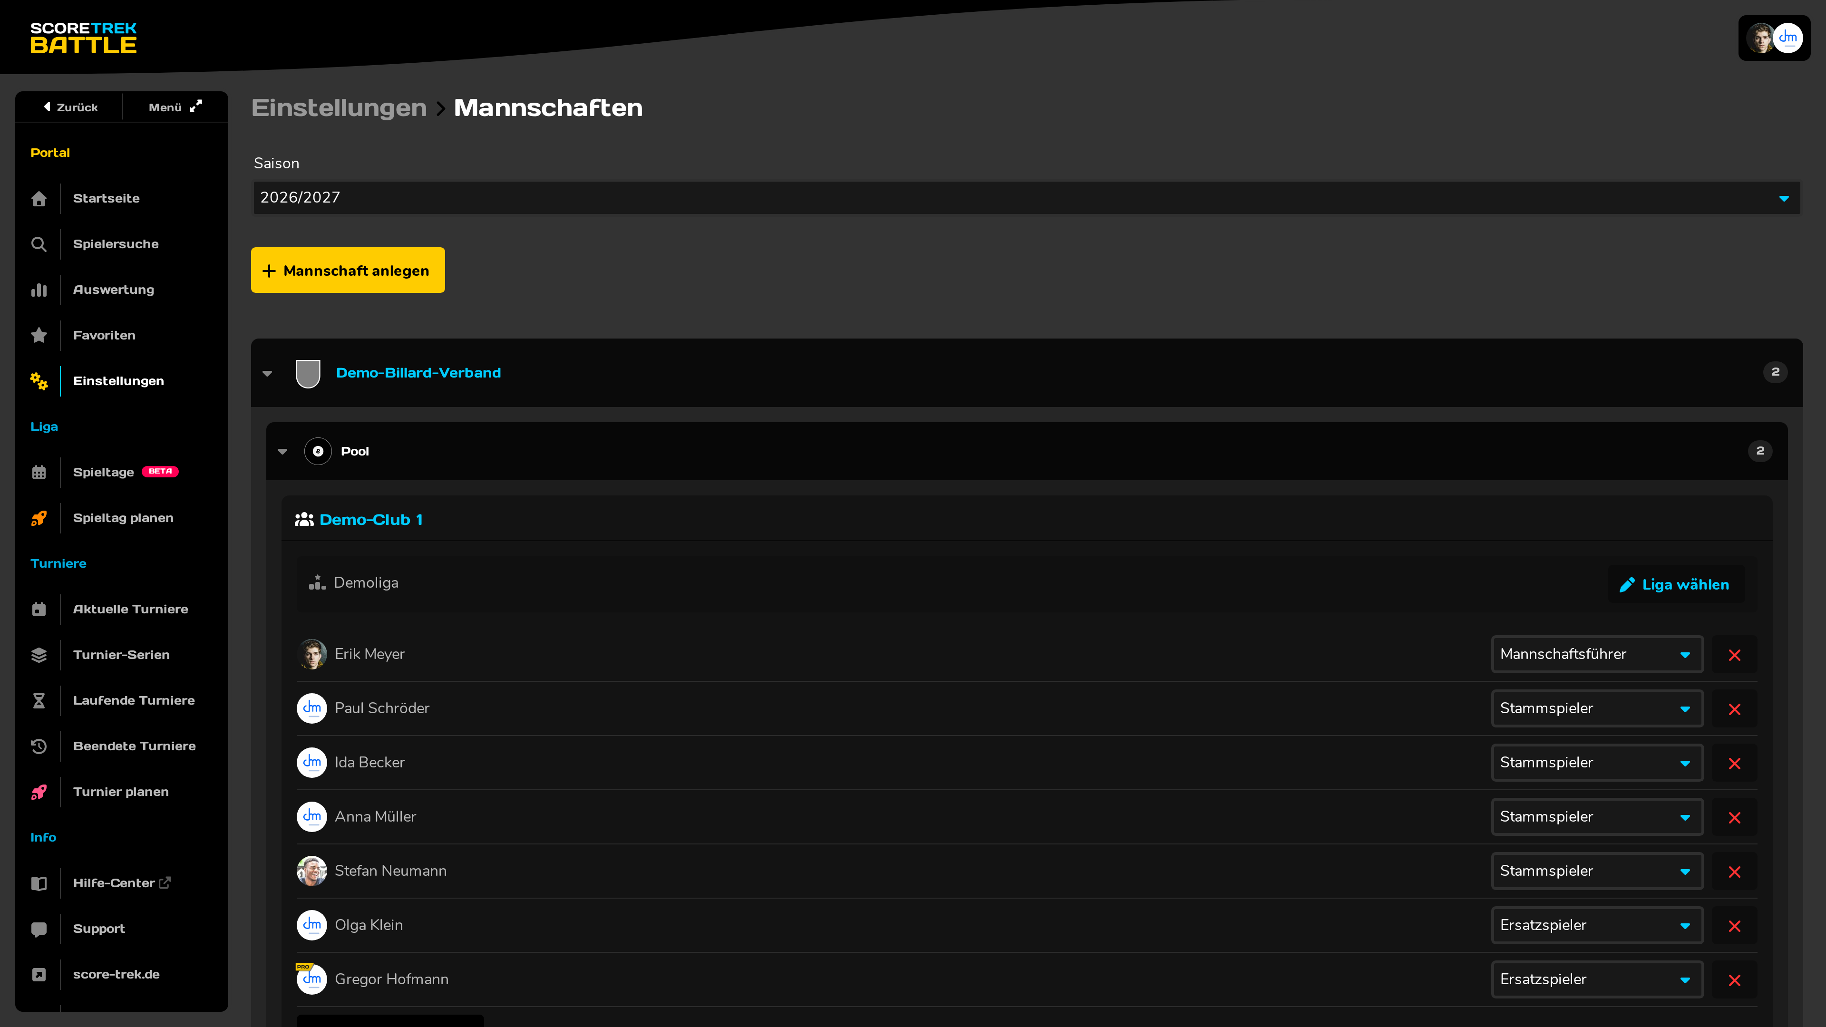Click the Beendete Turniere history icon
The image size is (1826, 1027).
[x=39, y=746]
